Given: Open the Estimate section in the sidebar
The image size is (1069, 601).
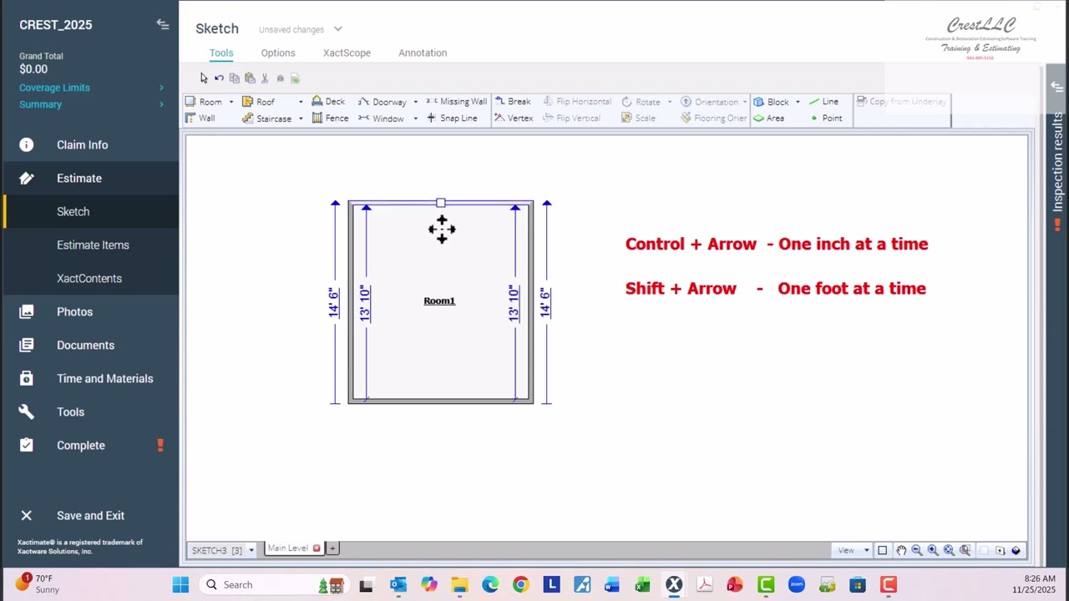Looking at the screenshot, I should [x=91, y=178].
